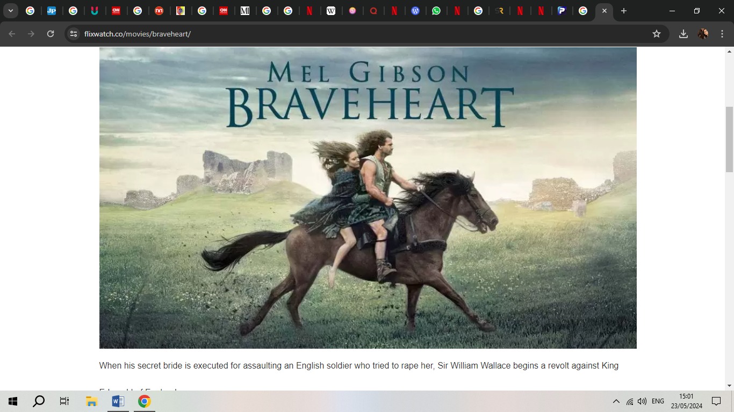Open the Chrome three-dot menu

coord(722,34)
